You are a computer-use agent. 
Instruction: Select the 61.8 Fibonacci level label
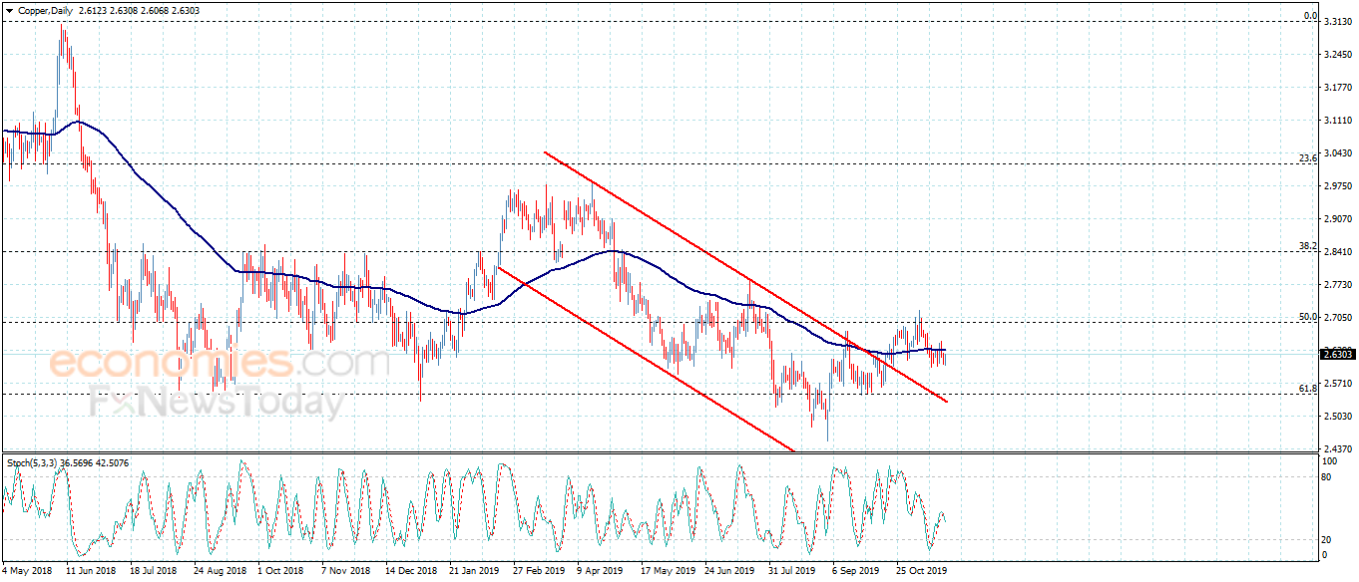pos(1308,388)
